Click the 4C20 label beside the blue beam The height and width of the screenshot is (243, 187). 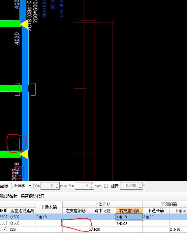17,39
